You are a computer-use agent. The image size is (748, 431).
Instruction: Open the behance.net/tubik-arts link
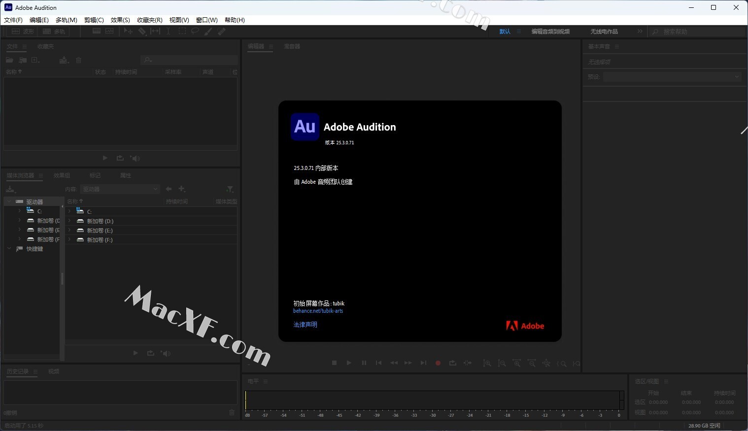coord(318,311)
